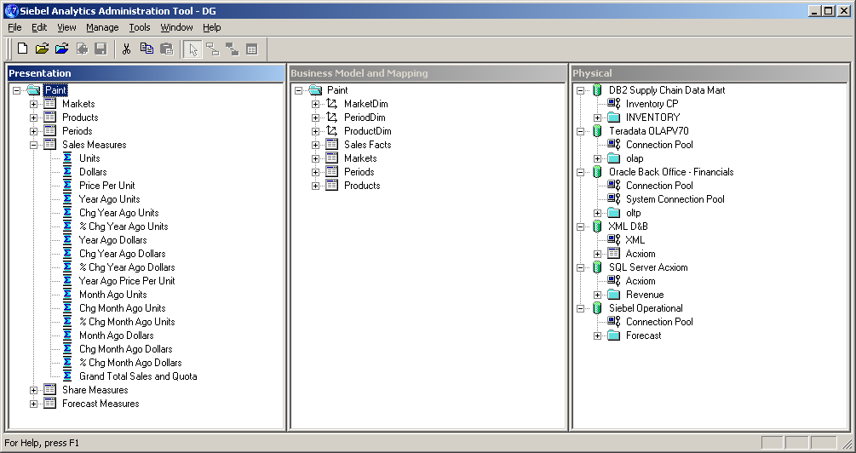The width and height of the screenshot is (856, 453).
Task: Click the Open folder toolbar icon
Action: [42, 49]
